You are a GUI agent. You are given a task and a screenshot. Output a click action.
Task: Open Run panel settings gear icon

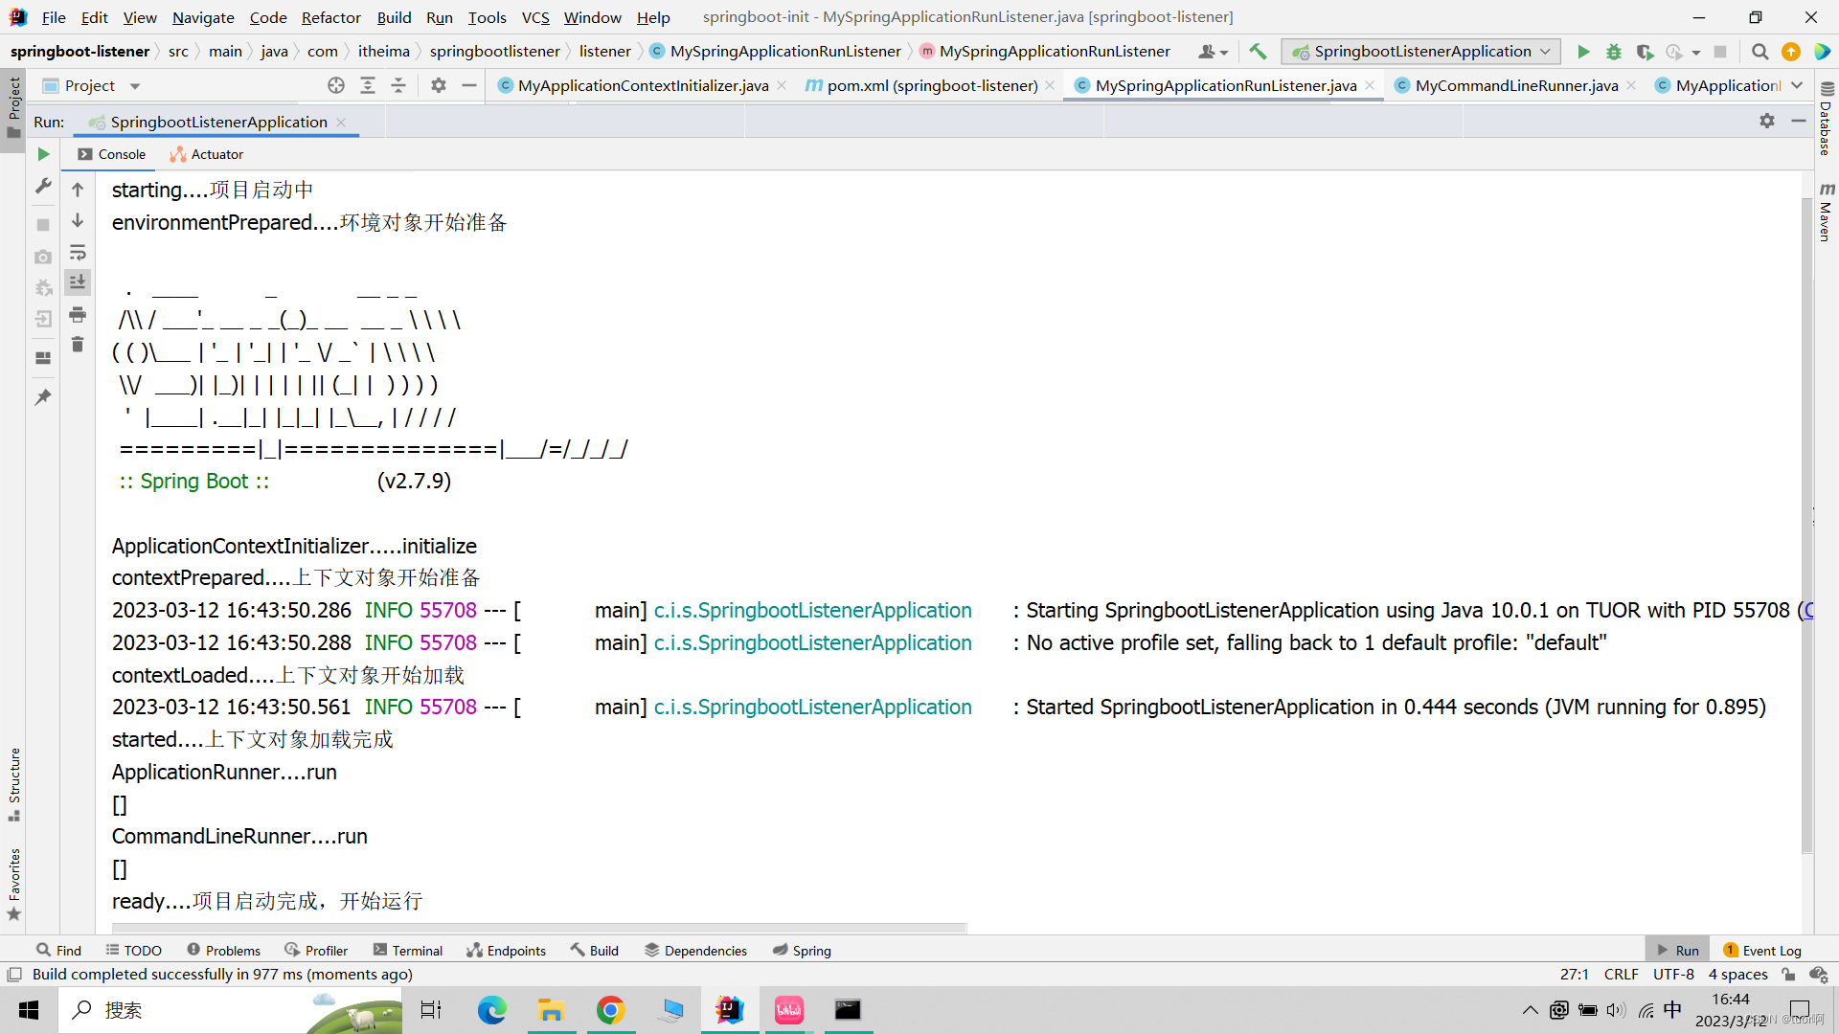[x=1767, y=121]
